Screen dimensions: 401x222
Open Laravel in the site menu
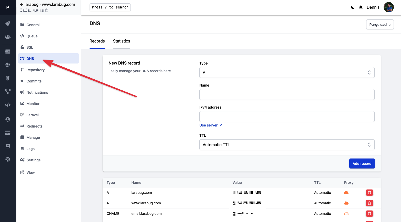tap(48, 115)
